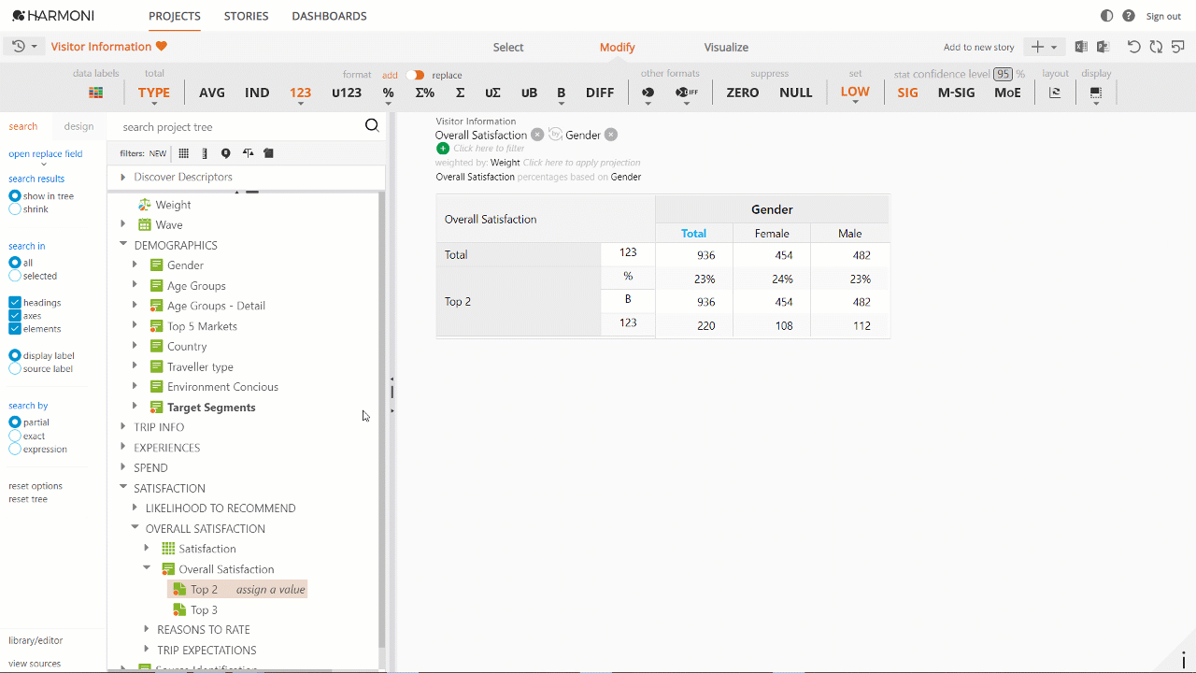This screenshot has width=1196, height=673.
Task: Switch to the design tab
Action: [78, 126]
